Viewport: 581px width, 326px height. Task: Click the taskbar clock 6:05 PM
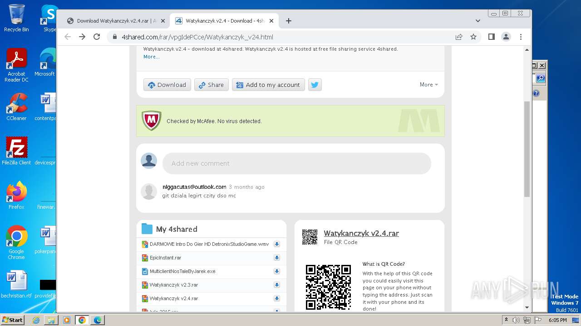557,320
